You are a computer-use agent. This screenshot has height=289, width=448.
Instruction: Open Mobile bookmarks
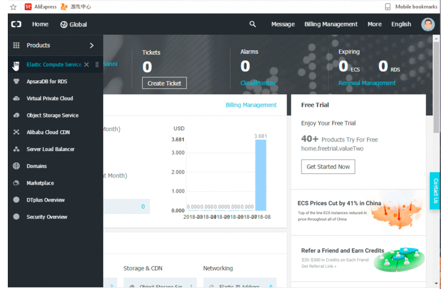pos(411,7)
